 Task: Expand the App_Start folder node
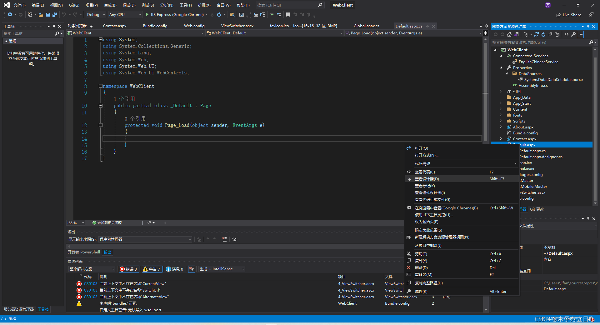tap(501, 103)
